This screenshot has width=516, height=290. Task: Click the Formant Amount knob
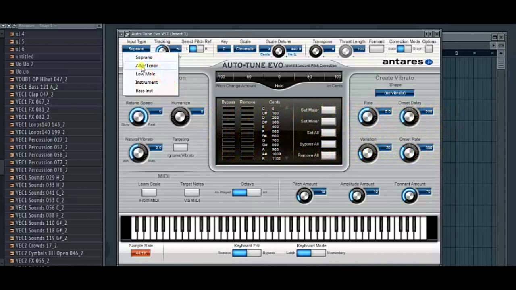[410, 196]
